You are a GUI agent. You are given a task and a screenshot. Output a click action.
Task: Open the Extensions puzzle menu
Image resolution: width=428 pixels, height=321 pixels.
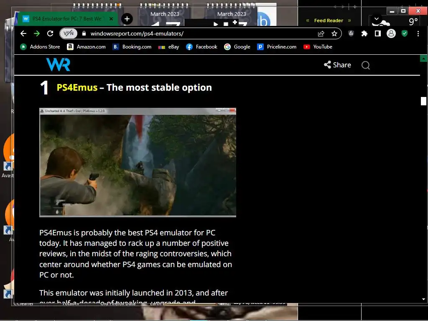click(364, 33)
